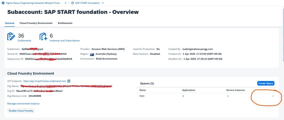Click the Entitlements clipboard icon

point(11,37)
